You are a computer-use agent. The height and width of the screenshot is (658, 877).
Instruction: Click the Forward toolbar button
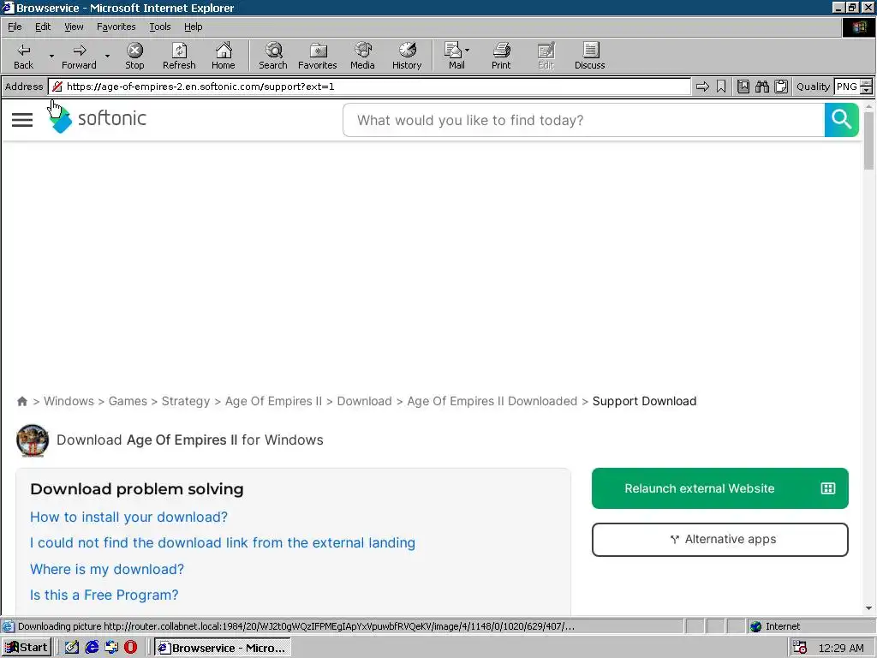point(79,56)
